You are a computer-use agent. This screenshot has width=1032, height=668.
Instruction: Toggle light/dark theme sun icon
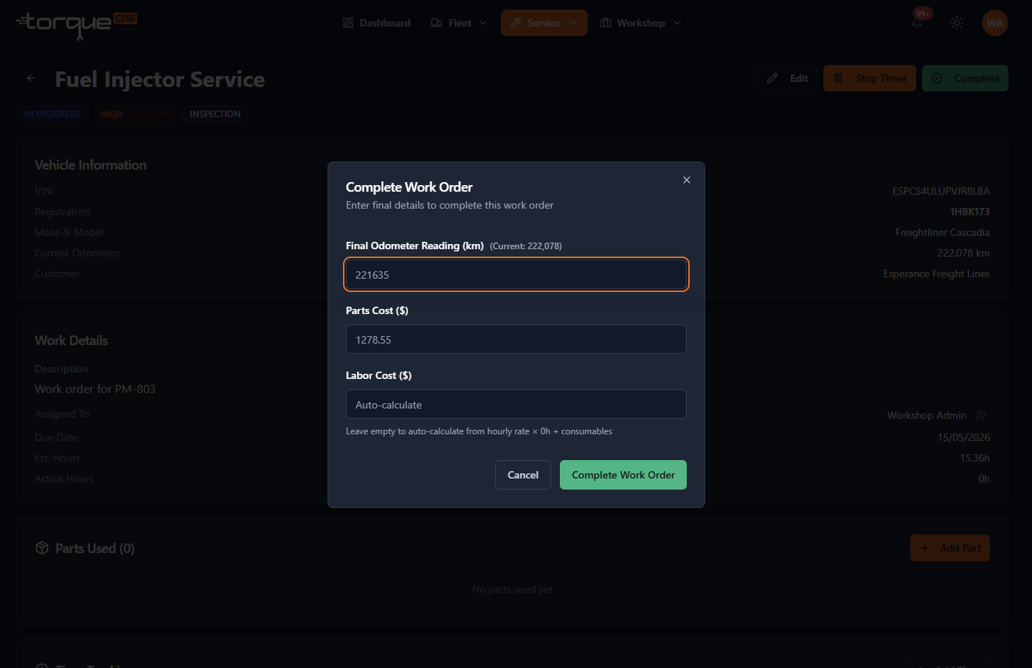(957, 23)
